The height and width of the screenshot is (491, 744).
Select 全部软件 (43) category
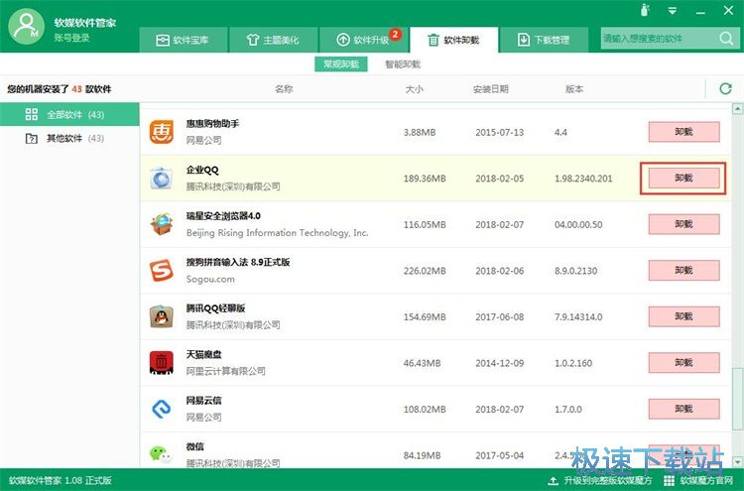pyautogui.click(x=69, y=114)
